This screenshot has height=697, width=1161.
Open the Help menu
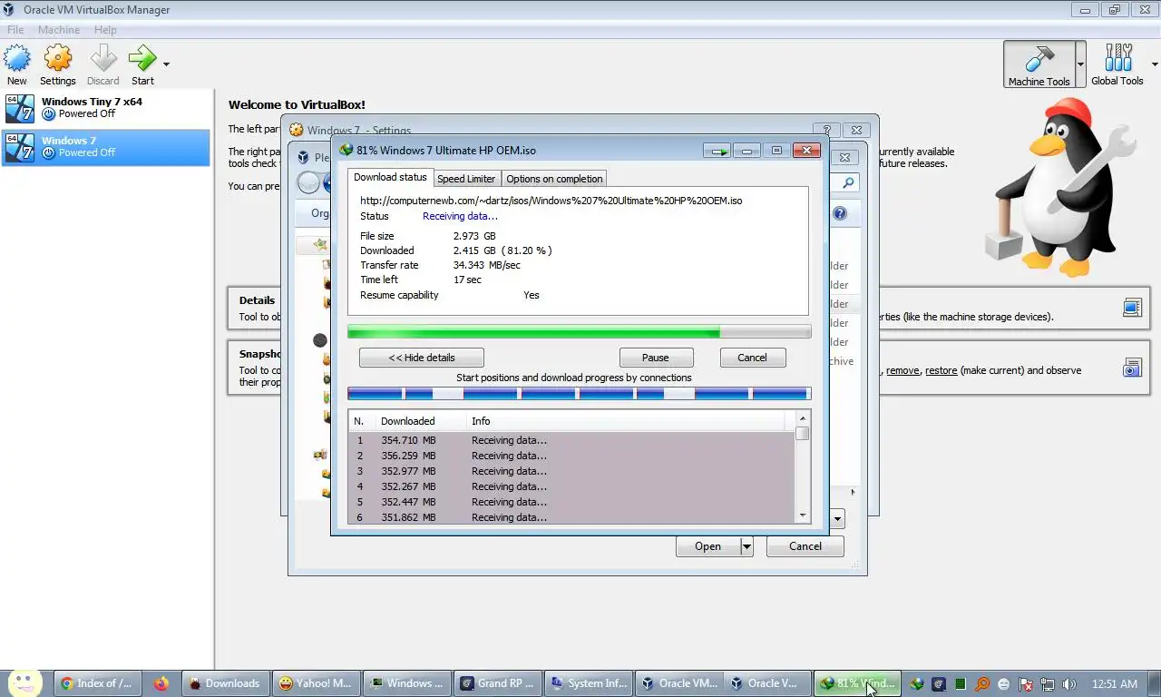(x=105, y=30)
